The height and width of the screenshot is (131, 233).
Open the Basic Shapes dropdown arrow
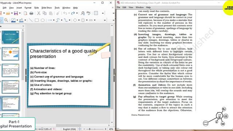coord(79,20)
